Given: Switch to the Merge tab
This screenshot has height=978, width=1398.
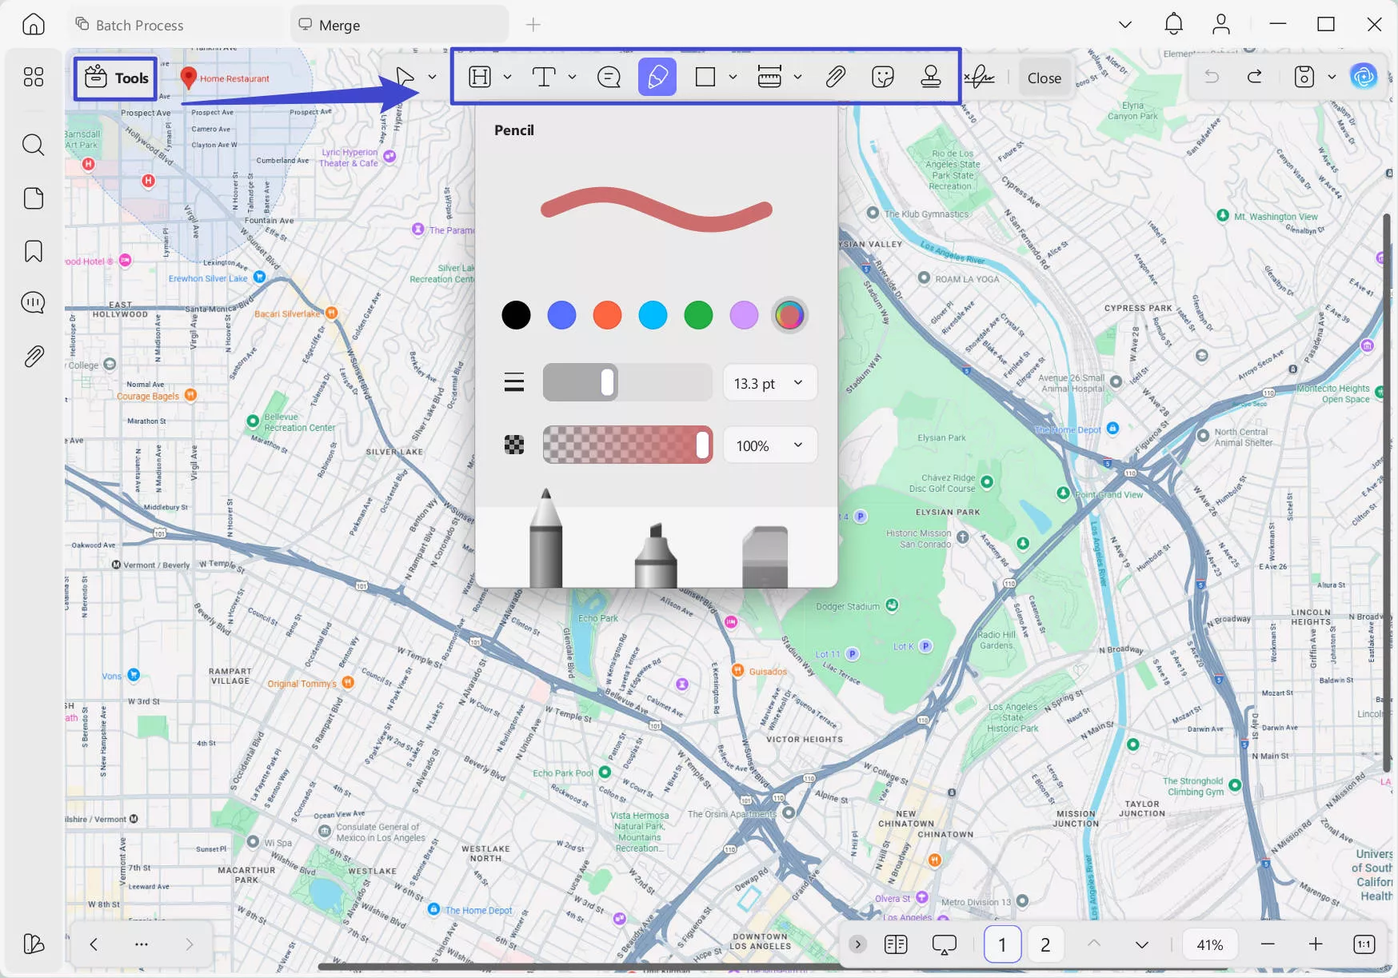Looking at the screenshot, I should click(x=339, y=24).
